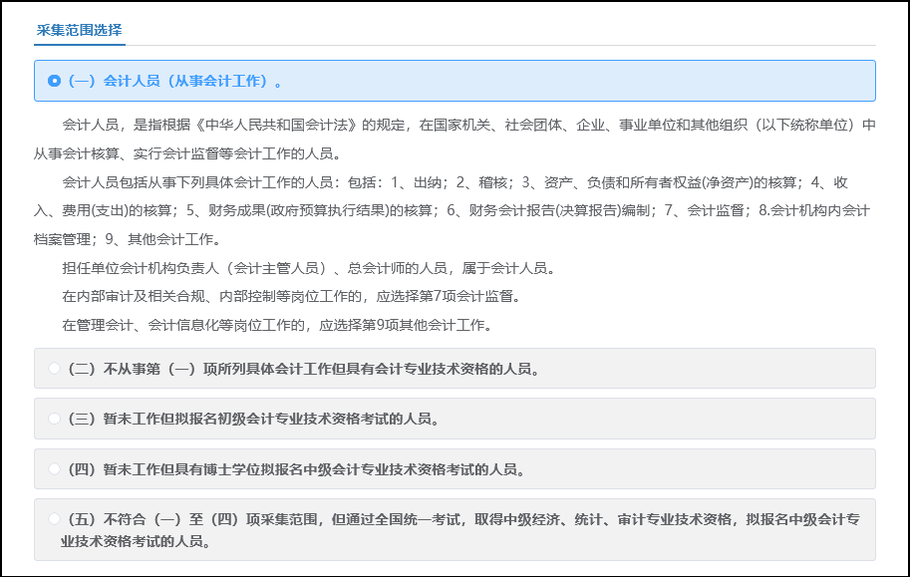Click the label text (一) 会计人员（从事会计工作）

[175, 81]
